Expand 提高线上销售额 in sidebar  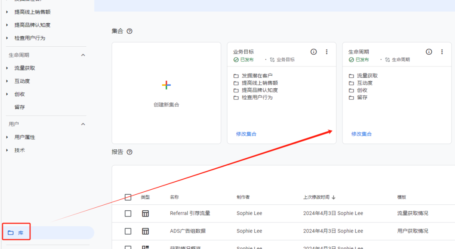(x=7, y=12)
